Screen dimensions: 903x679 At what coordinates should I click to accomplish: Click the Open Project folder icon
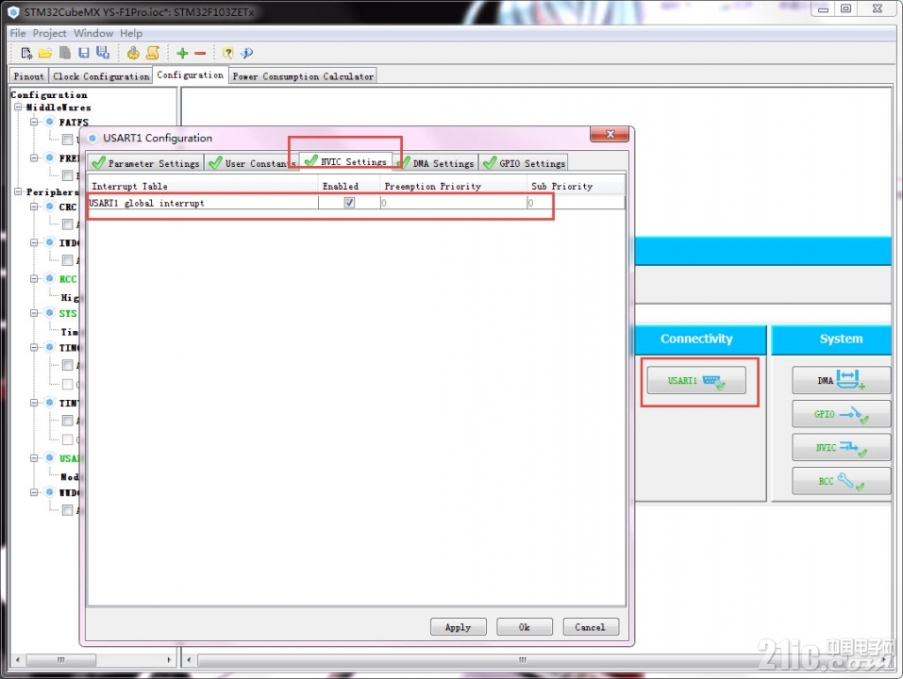45,53
